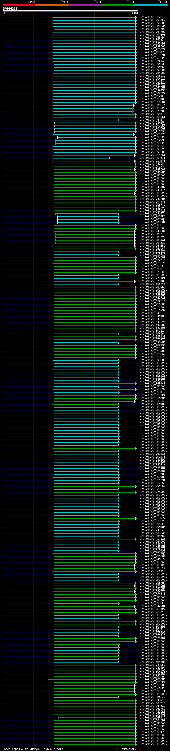Select the UniRef100_A9NRB1 label

click(x=152, y=117)
